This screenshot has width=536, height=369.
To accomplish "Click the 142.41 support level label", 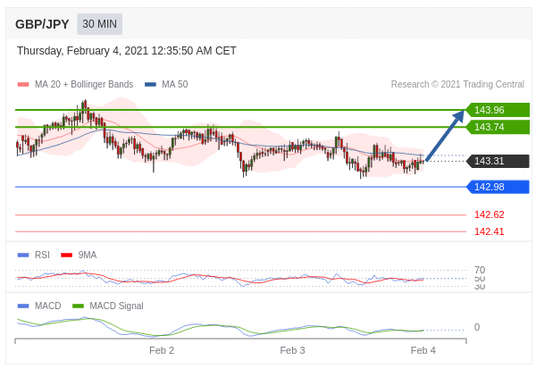I will pyautogui.click(x=489, y=231).
